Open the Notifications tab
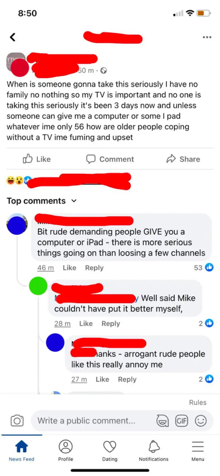This screenshot has height=476, width=220. click(x=154, y=451)
